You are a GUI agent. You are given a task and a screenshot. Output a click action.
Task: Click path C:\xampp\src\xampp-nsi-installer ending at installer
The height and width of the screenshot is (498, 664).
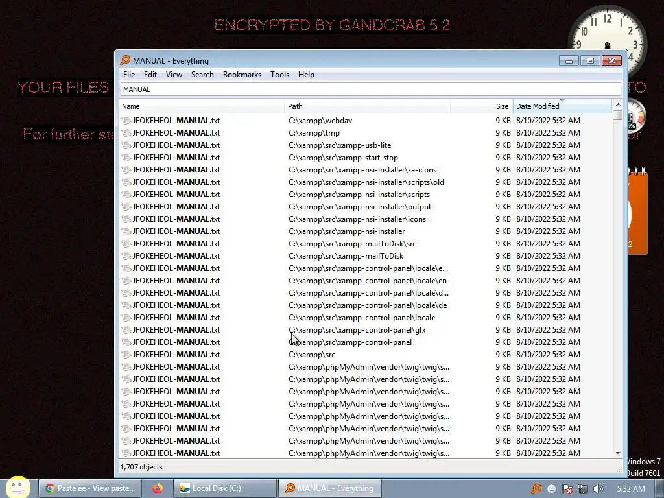[346, 231]
